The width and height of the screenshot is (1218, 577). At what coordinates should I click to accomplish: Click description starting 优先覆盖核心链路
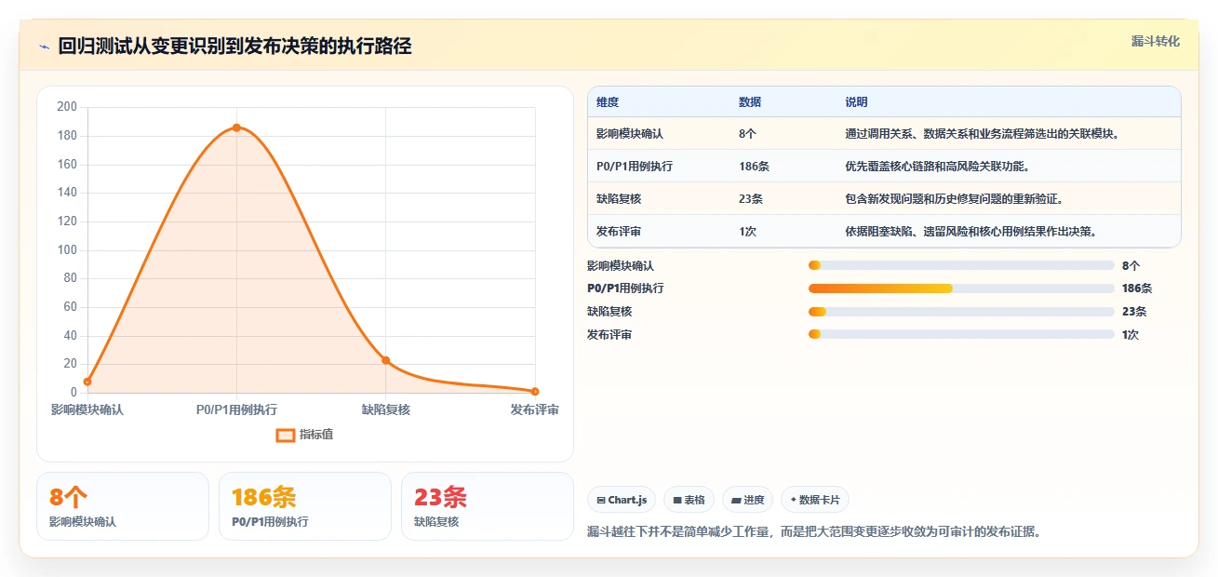tap(937, 167)
